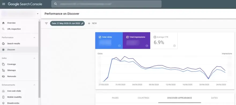Collapse the Enhancements section
This screenshot has height=105, width=236.
coord(34,85)
